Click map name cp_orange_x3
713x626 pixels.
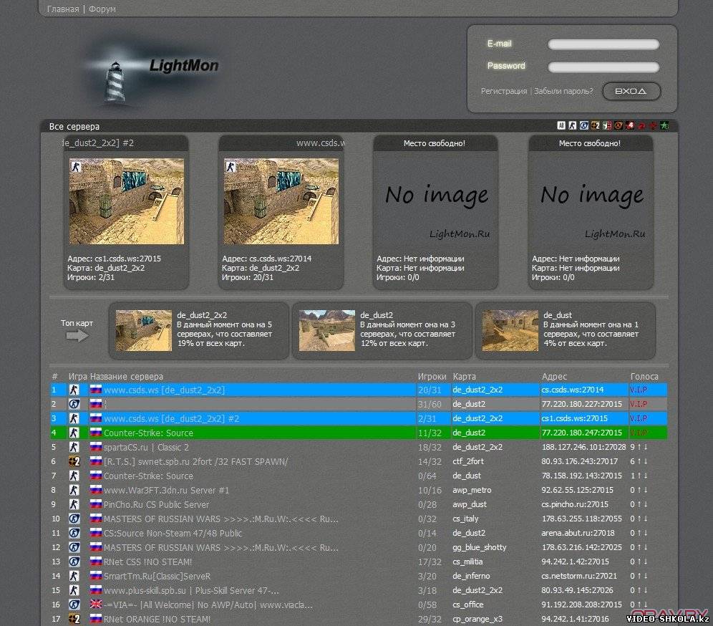coord(477,619)
